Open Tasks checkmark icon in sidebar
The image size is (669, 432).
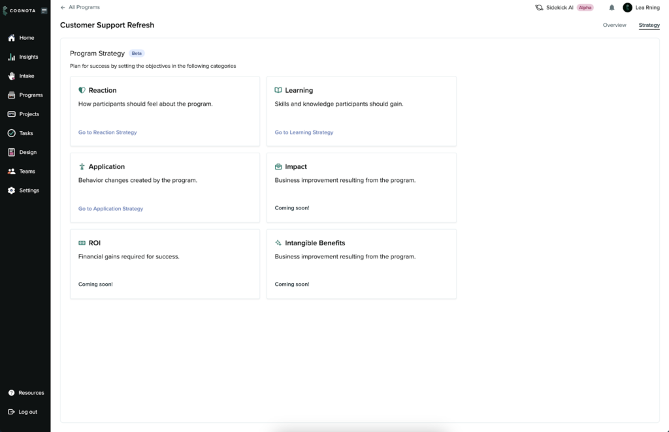11,133
